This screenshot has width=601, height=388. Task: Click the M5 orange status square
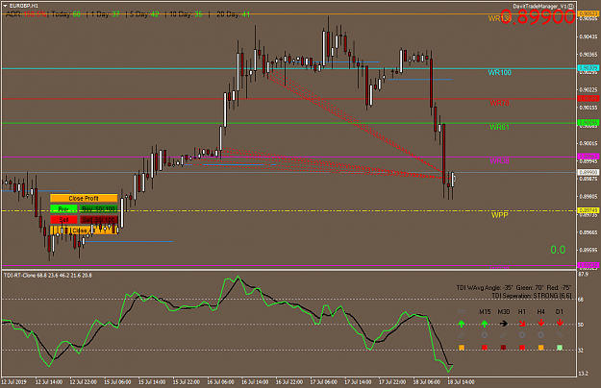462,348
